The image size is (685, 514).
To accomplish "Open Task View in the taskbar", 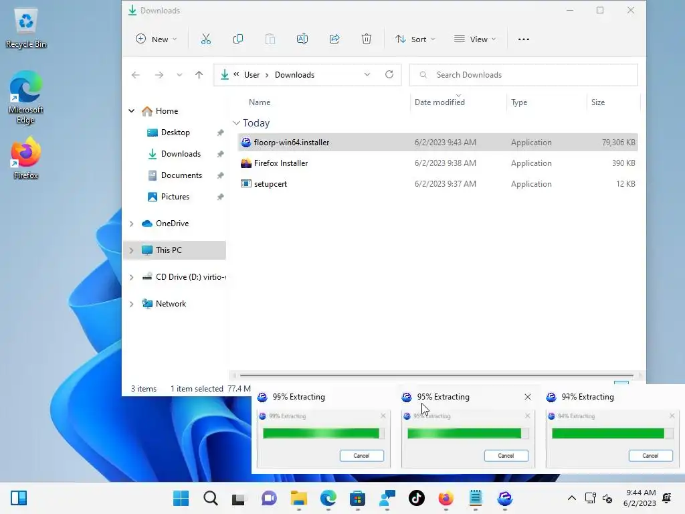I will click(239, 499).
